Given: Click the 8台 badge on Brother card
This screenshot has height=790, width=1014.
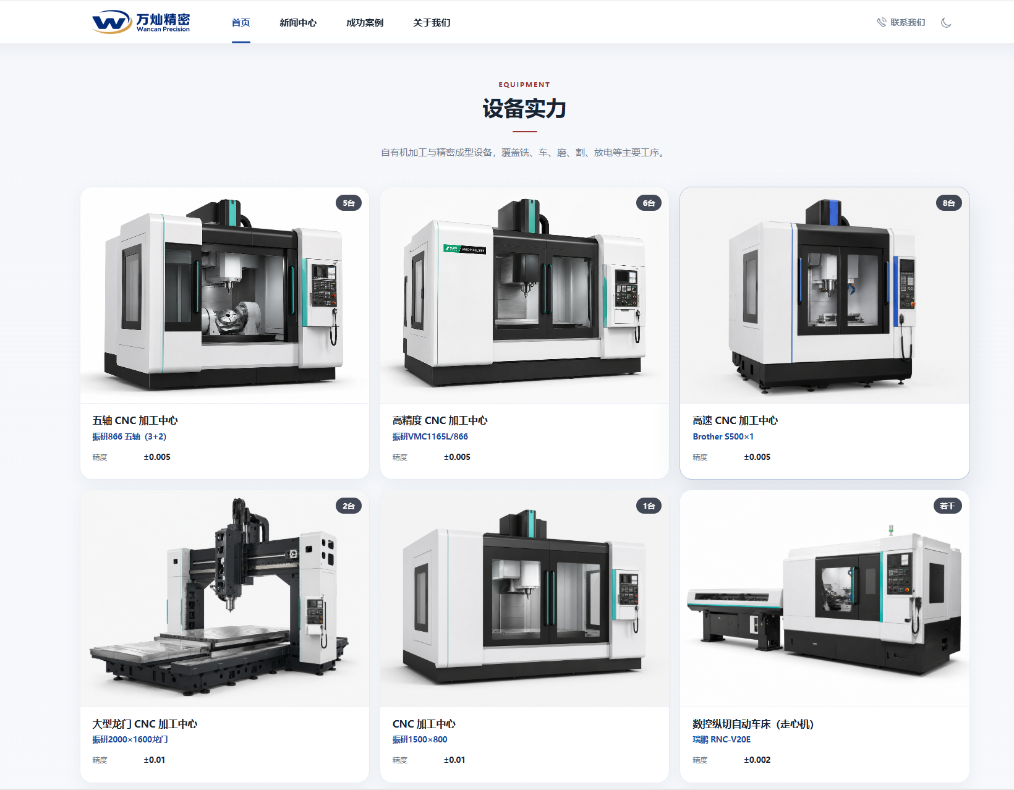Looking at the screenshot, I should 948,203.
